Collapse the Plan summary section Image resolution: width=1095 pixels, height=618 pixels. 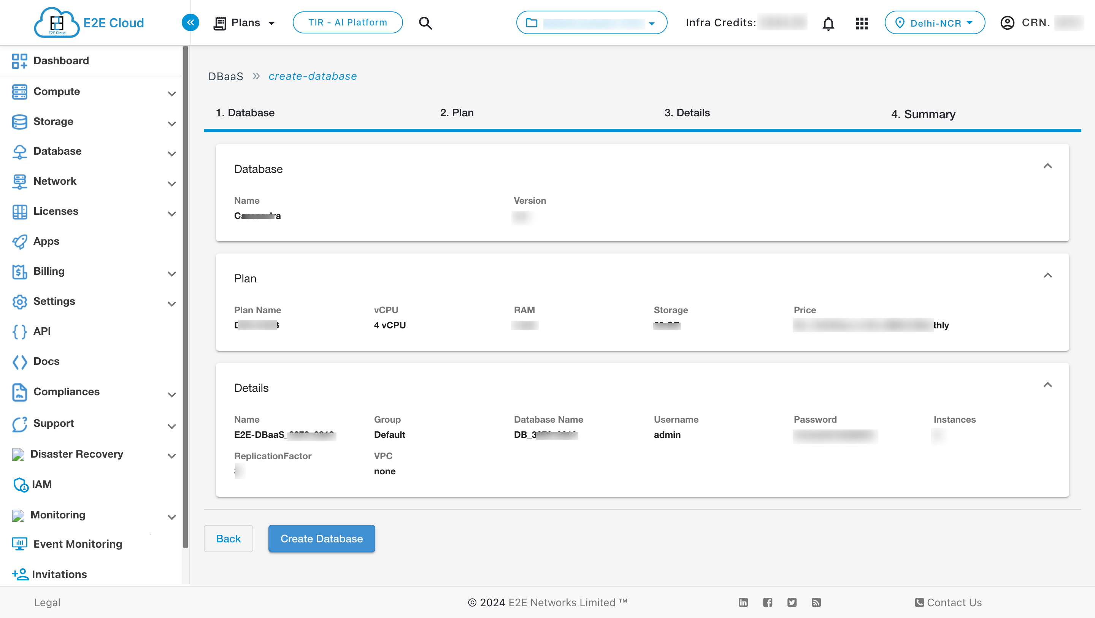tap(1047, 276)
